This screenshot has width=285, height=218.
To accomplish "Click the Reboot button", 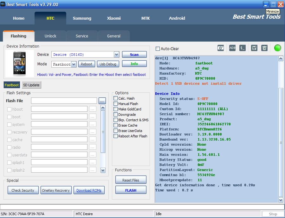I will pos(87,64).
